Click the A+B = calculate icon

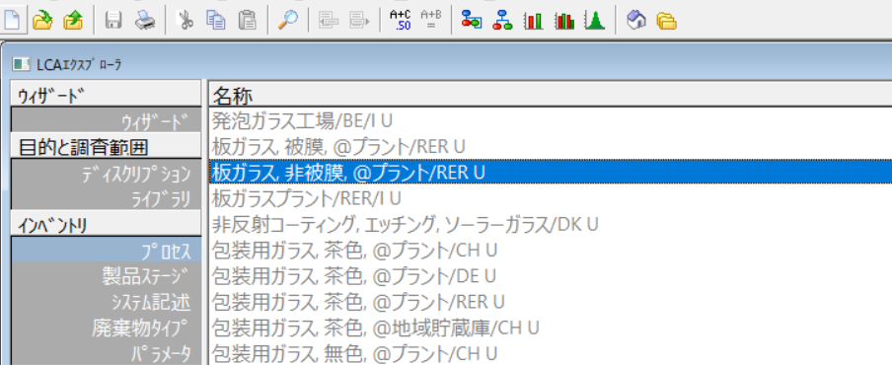[430, 21]
